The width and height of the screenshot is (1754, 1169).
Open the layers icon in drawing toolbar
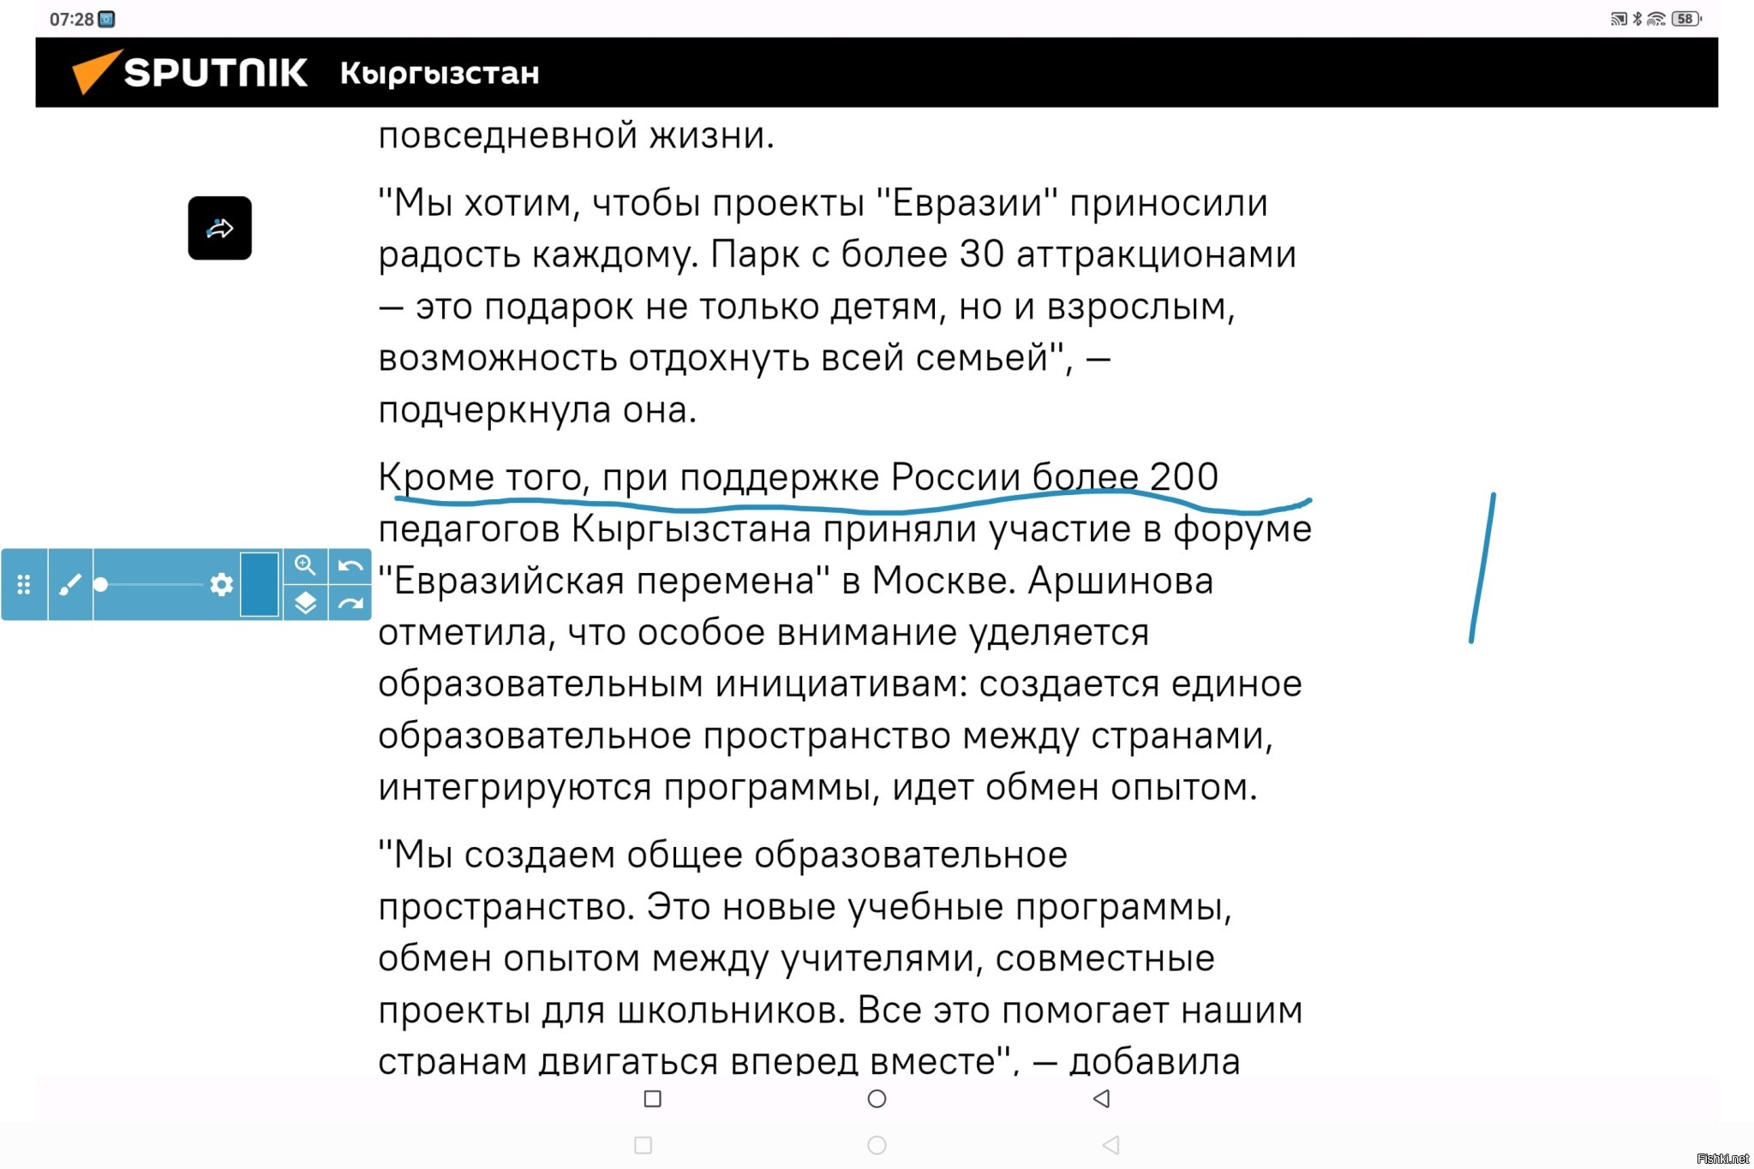305,603
